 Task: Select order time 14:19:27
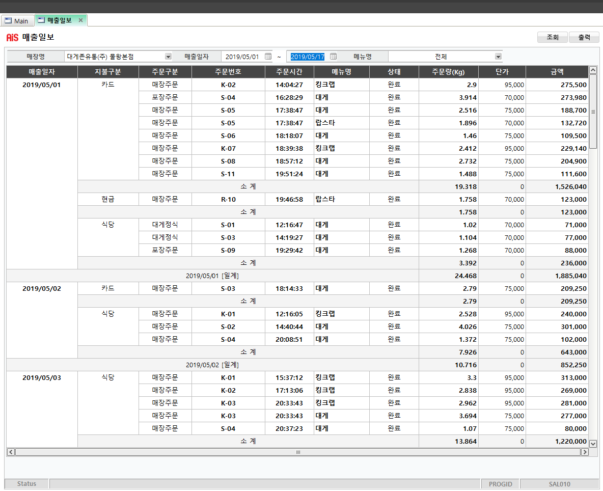(289, 238)
